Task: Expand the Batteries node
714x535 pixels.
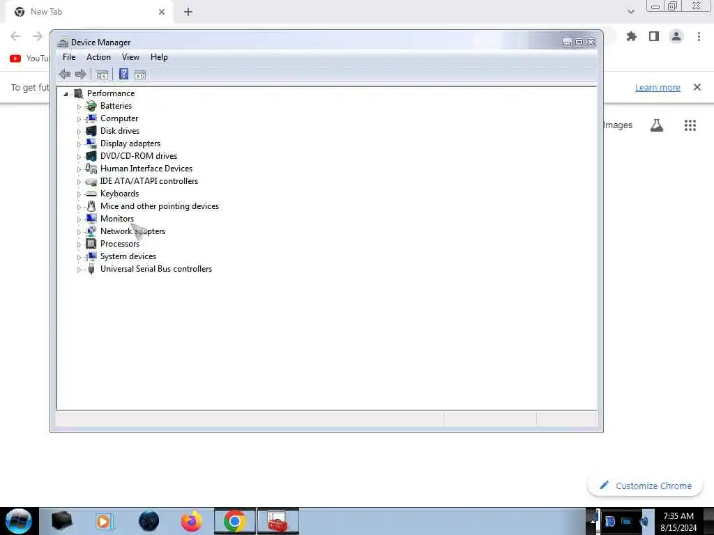Action: tap(79, 107)
